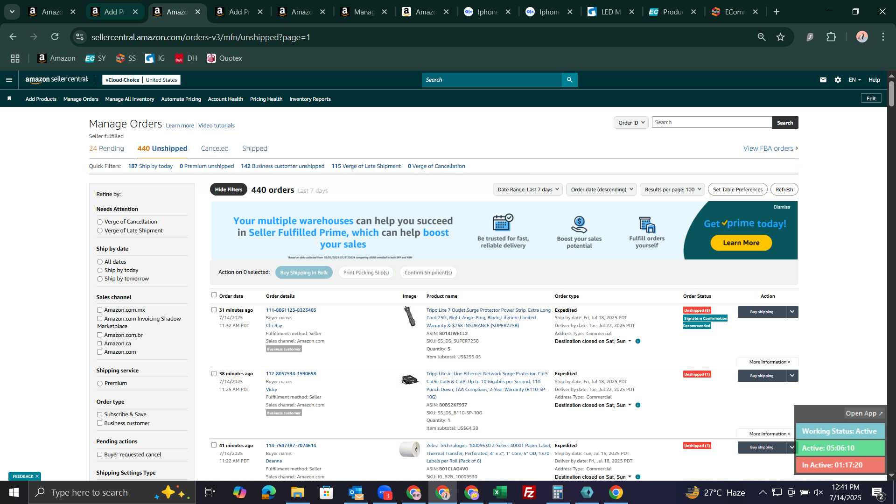Open the Results per page dropdown

[672, 189]
